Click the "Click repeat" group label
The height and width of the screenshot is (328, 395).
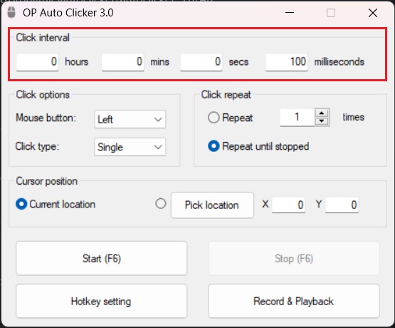click(226, 95)
